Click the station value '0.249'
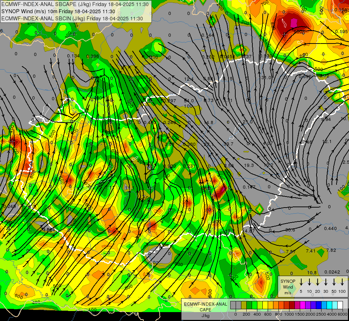The image size is (349, 321). tap(9, 207)
